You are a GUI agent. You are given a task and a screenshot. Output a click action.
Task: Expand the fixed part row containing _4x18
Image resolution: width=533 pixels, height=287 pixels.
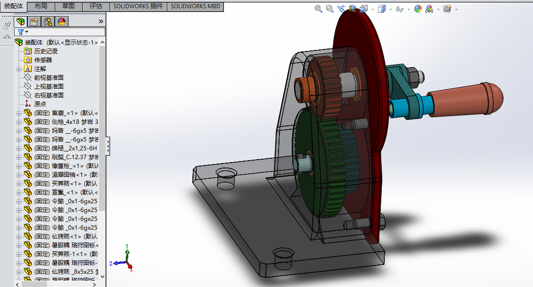19,122
